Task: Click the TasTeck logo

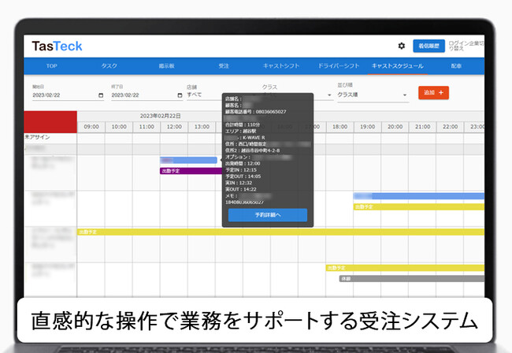Action: [57, 46]
